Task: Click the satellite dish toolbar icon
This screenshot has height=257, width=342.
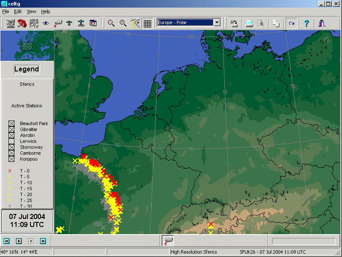Action: (10, 23)
